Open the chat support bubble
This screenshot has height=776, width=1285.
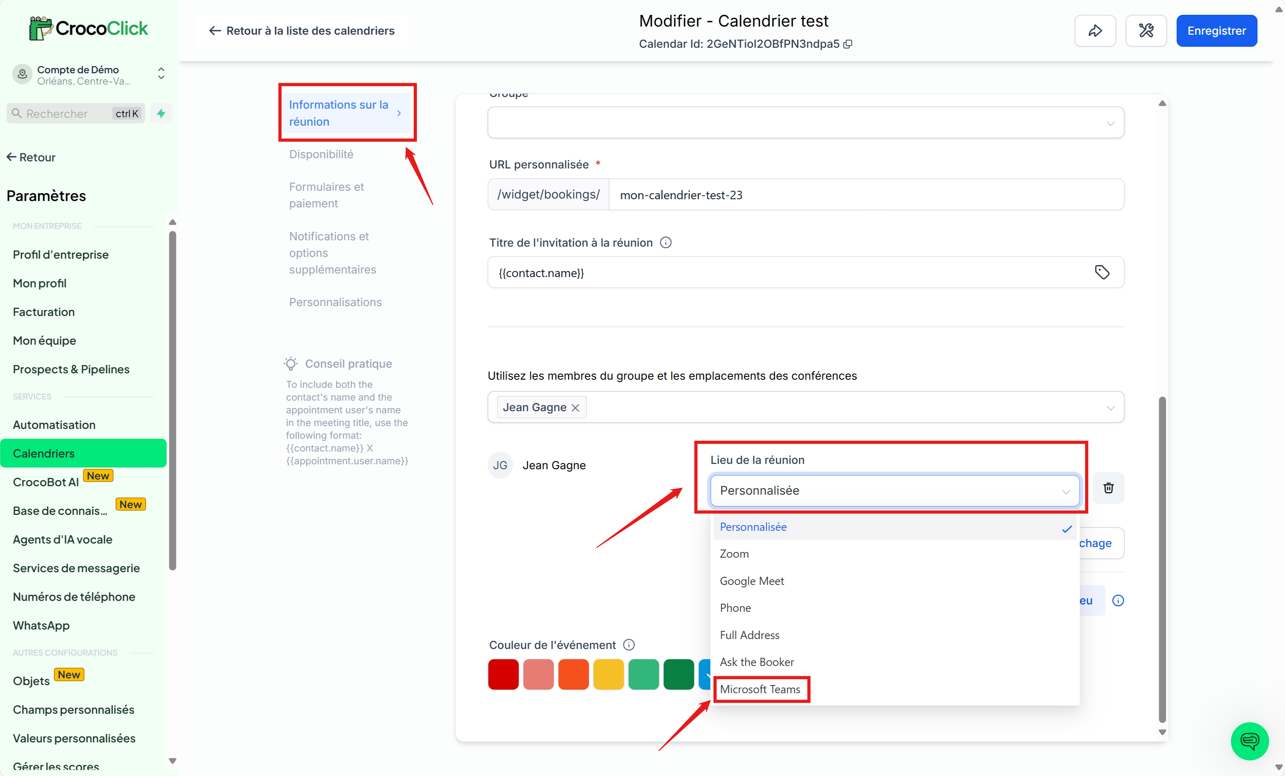1250,741
